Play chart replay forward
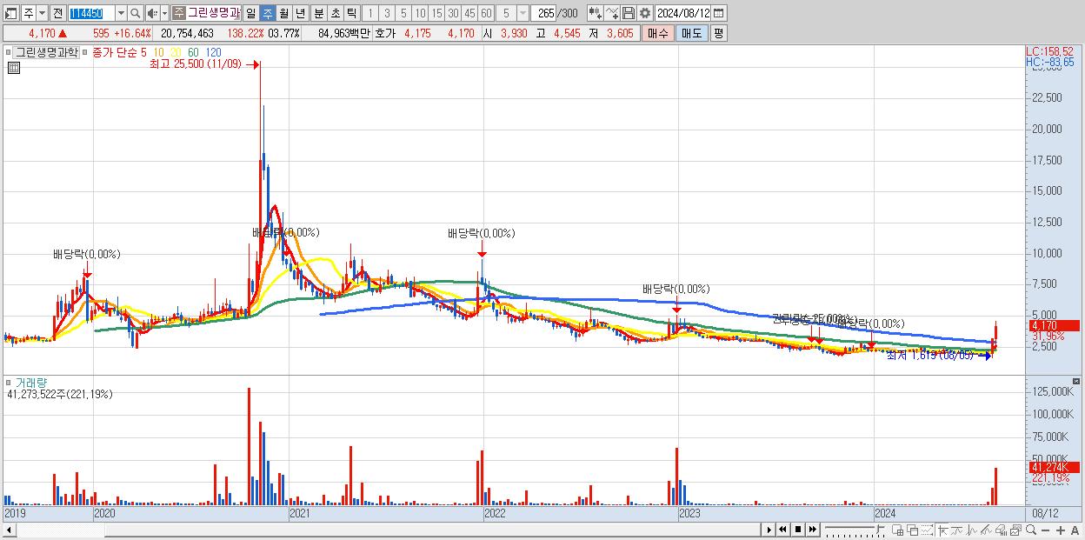The width and height of the screenshot is (1085, 540). [x=769, y=530]
